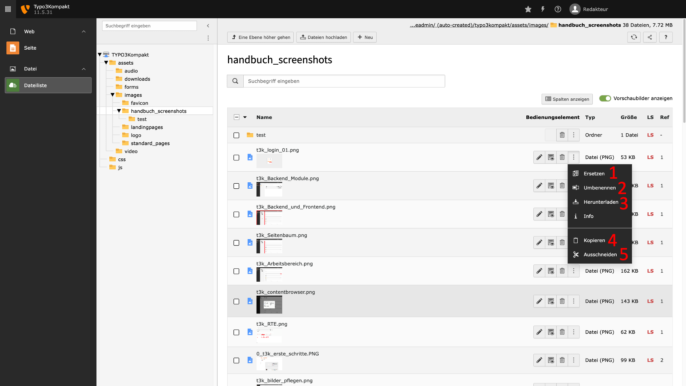Click the main Suchbegriff eingeben search field
The height and width of the screenshot is (386, 686).
coord(344,81)
